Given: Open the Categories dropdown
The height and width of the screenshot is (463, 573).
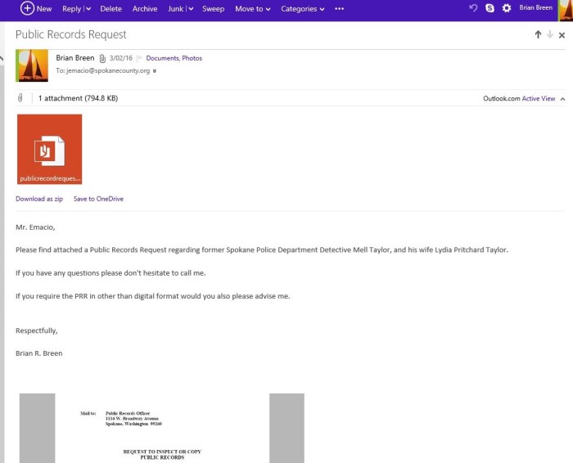Looking at the screenshot, I should (302, 9).
